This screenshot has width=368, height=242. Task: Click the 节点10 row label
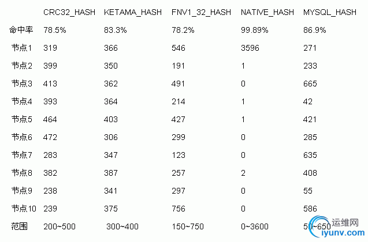coord(24,209)
